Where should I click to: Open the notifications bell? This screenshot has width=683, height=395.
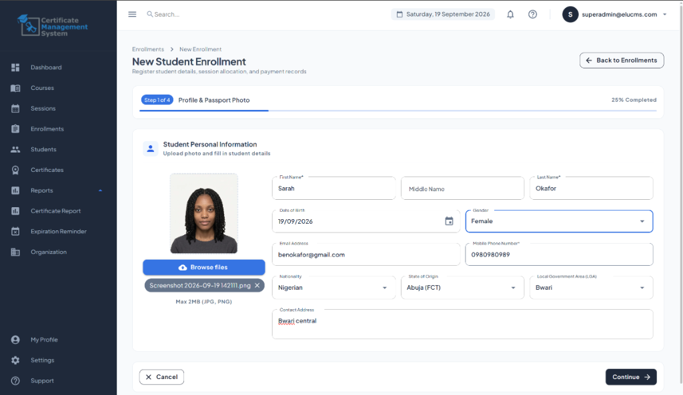[x=510, y=15]
